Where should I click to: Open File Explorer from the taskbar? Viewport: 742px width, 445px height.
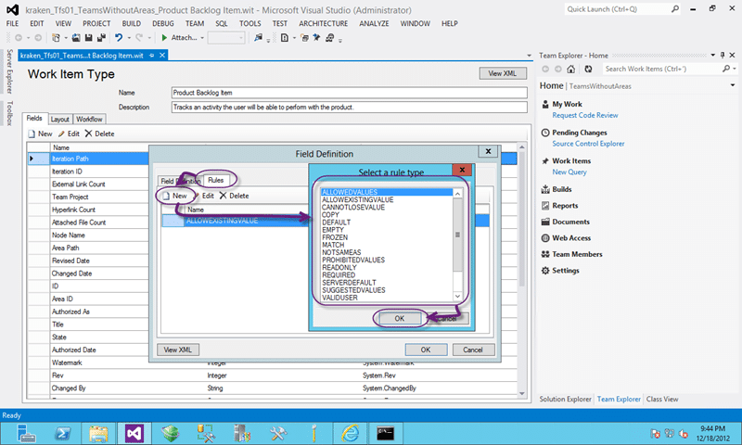[x=98, y=433]
